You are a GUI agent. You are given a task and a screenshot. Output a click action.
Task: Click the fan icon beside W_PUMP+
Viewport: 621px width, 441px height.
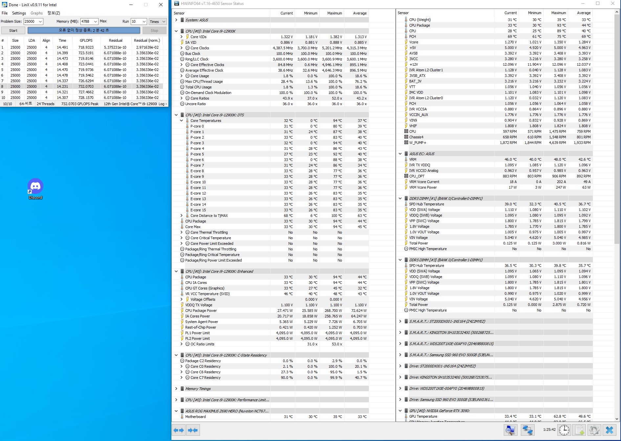(x=406, y=143)
